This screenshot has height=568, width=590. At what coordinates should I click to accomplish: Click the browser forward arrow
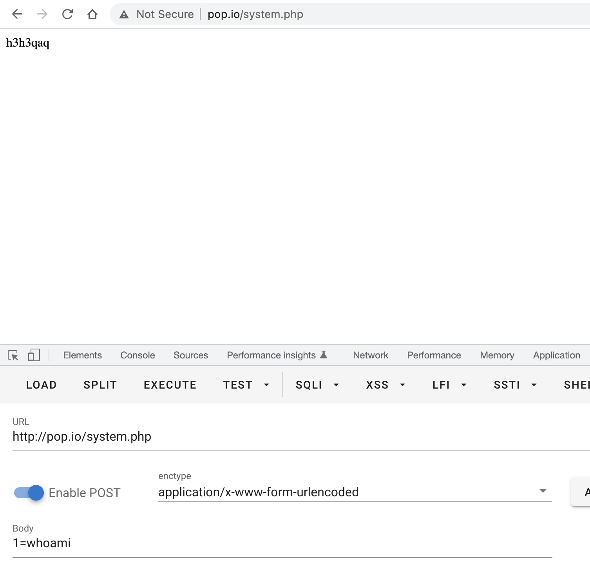point(42,14)
